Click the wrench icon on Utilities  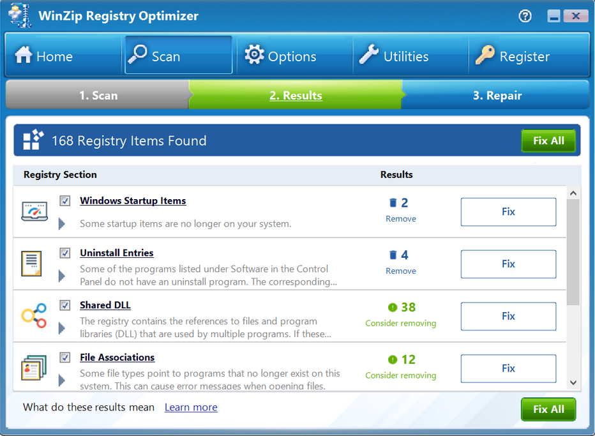pos(369,54)
